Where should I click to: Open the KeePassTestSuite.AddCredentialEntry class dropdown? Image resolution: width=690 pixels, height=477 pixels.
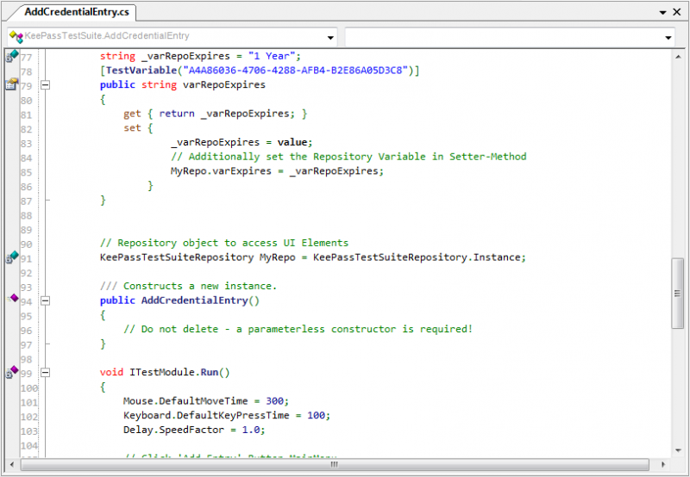[x=331, y=38]
